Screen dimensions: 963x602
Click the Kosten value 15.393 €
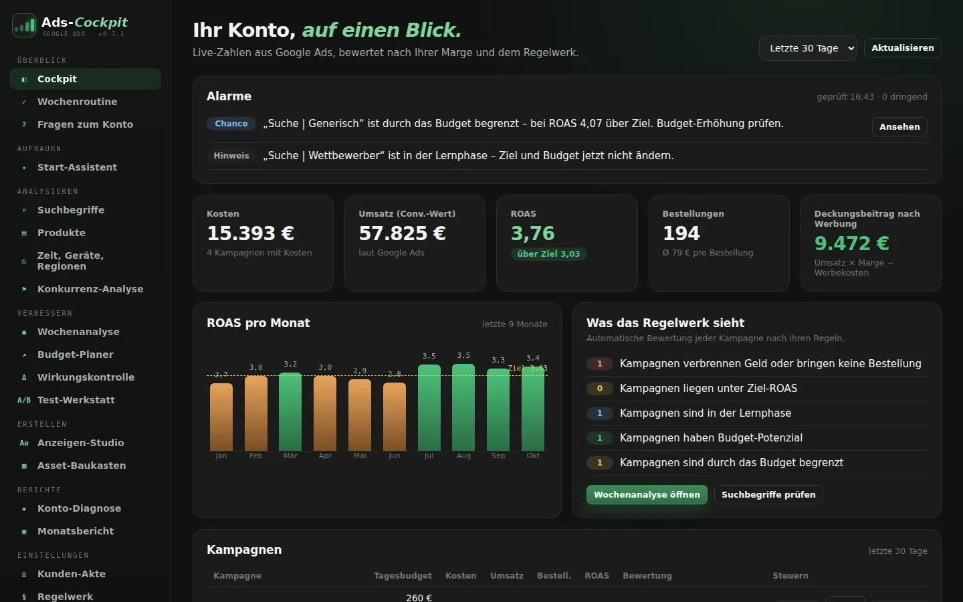pos(250,233)
